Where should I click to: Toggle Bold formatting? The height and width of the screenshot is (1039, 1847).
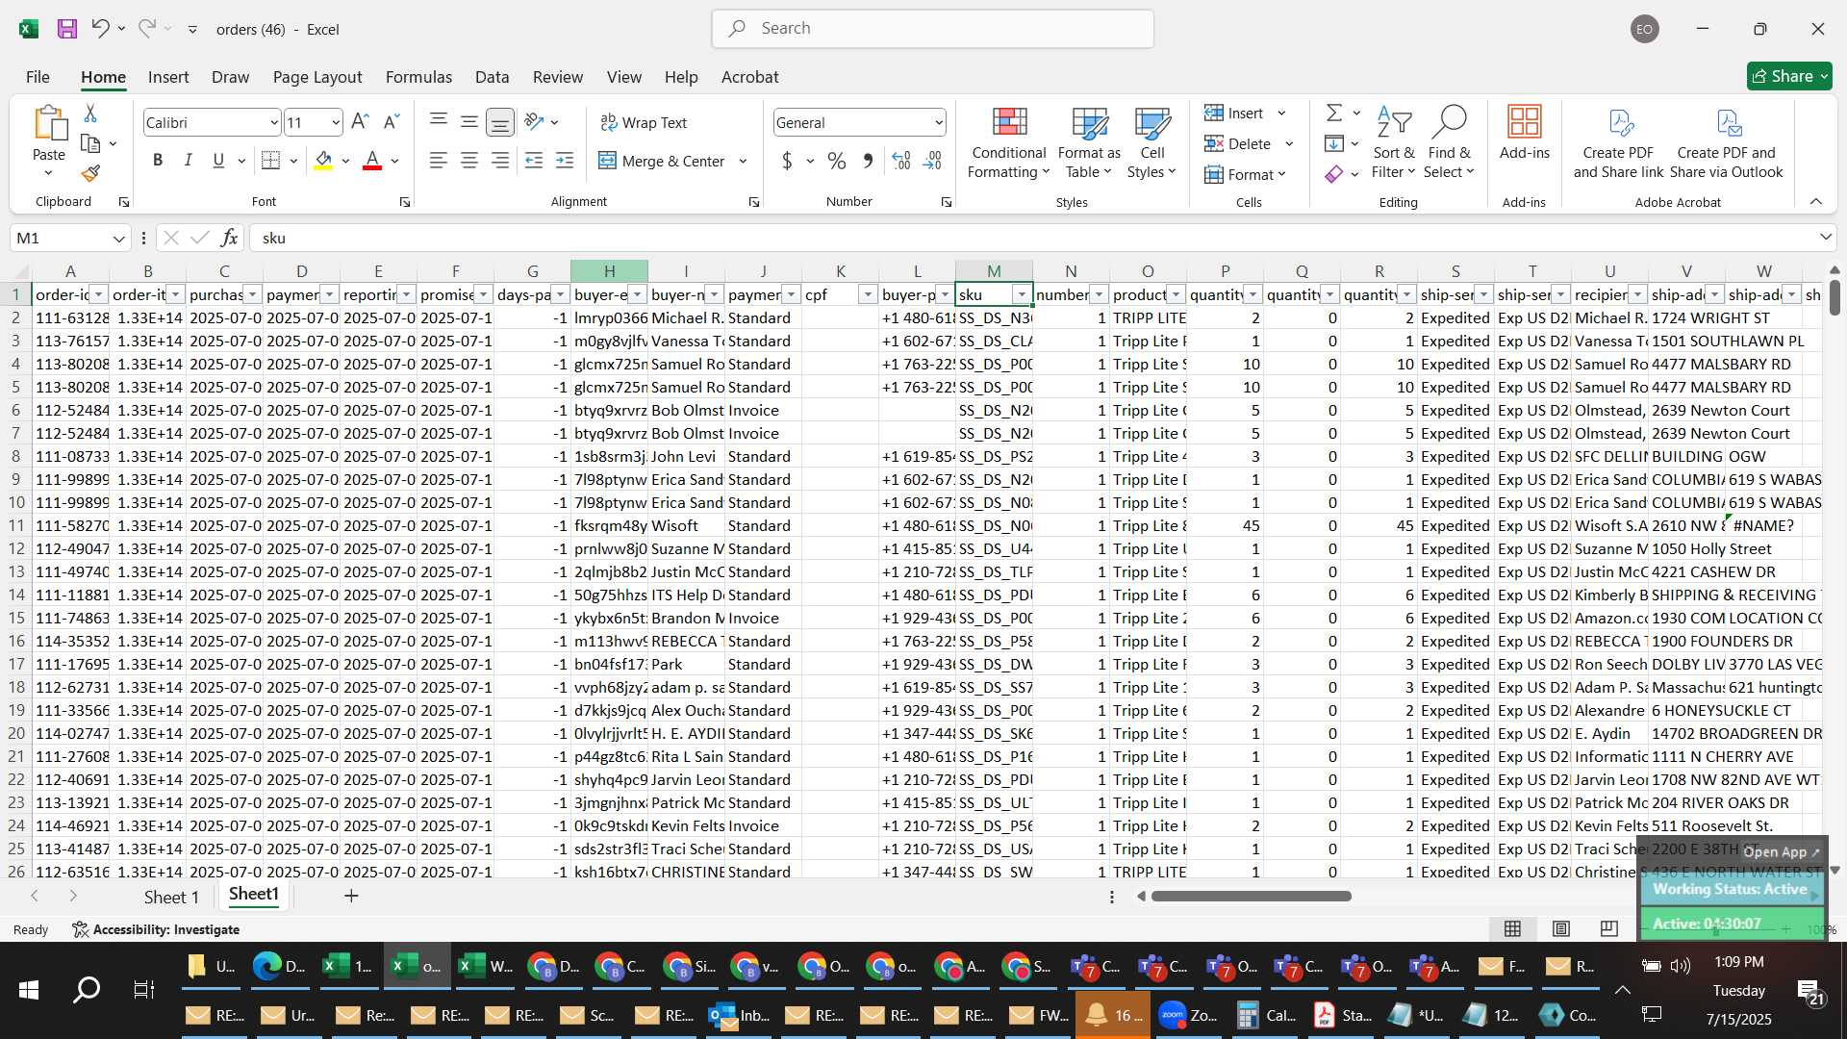158,161
